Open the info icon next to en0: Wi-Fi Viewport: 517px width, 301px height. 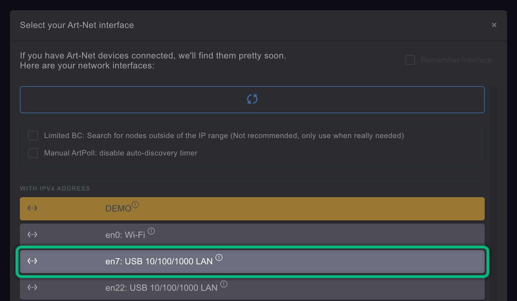coord(151,231)
